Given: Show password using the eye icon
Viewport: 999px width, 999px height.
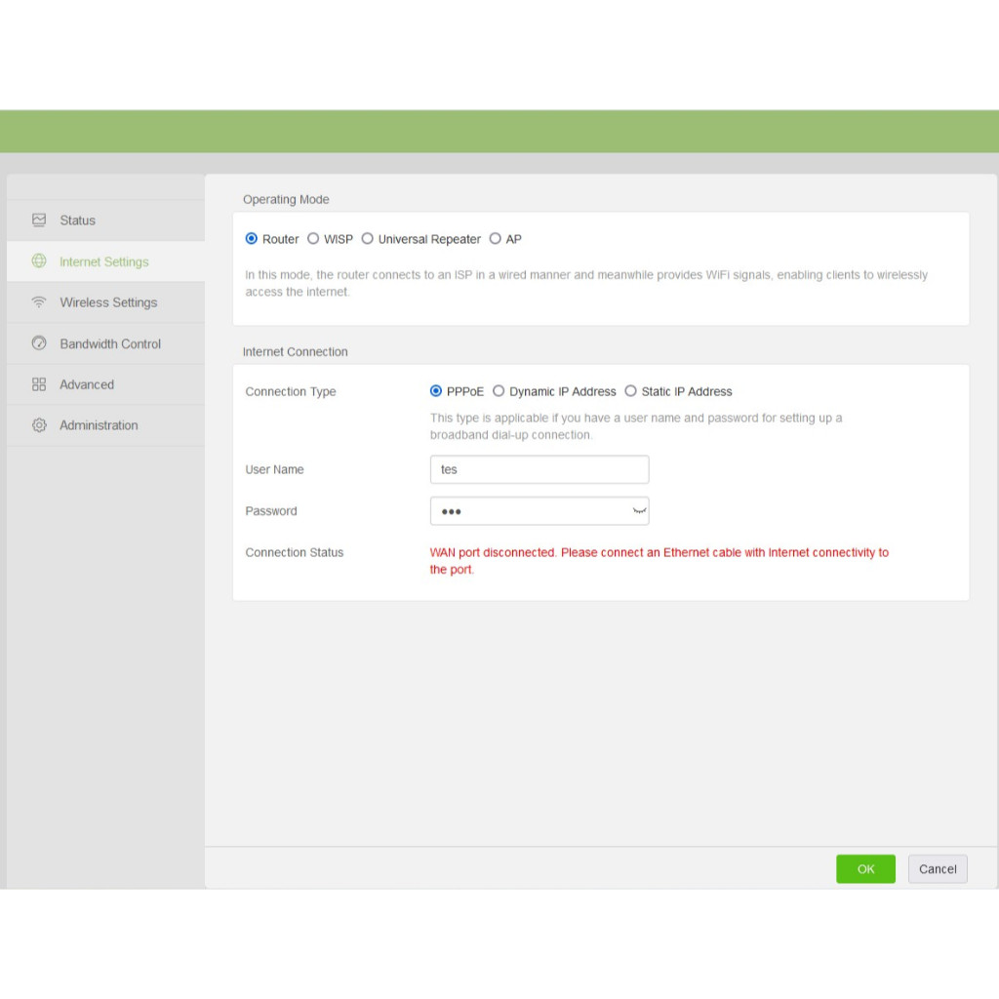Looking at the screenshot, I should [x=639, y=511].
